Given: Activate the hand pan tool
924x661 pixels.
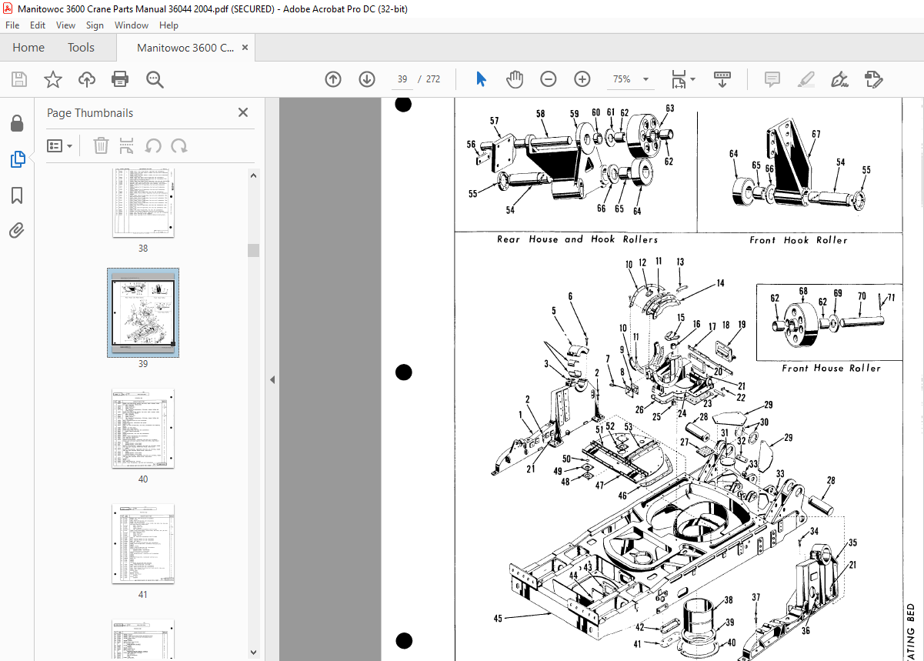Looking at the screenshot, I should [x=515, y=79].
